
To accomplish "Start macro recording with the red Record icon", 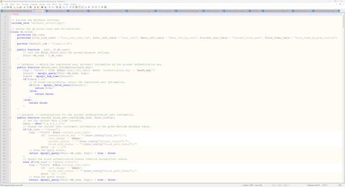I will click(x=93, y=7).
